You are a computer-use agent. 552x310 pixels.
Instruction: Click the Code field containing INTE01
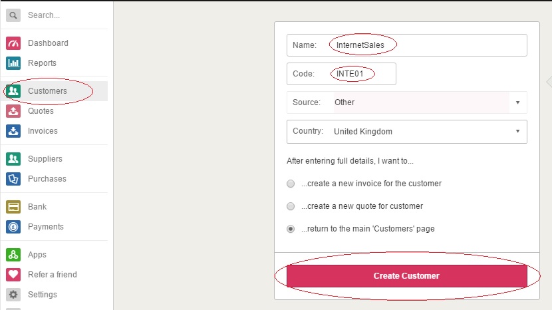pyautogui.click(x=341, y=74)
